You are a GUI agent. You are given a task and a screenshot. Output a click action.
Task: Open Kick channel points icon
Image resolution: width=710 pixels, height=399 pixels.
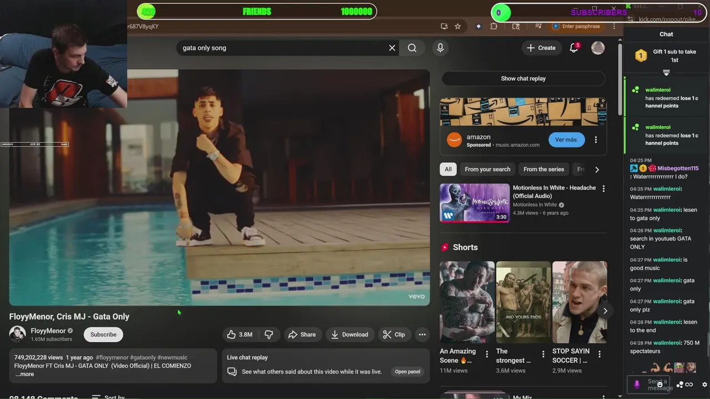click(x=679, y=385)
